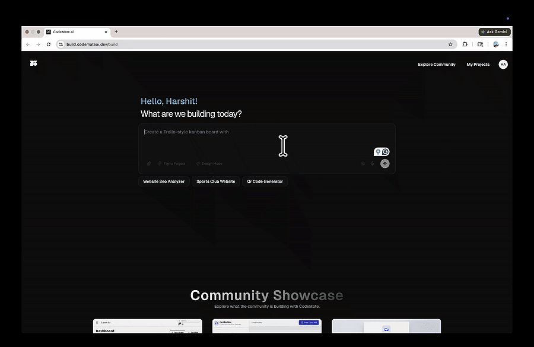This screenshot has height=347, width=534.
Task: Select the Website Seo Analyzer suggestion
Action: [x=164, y=181]
